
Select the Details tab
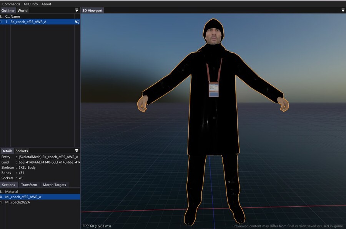coord(7,151)
